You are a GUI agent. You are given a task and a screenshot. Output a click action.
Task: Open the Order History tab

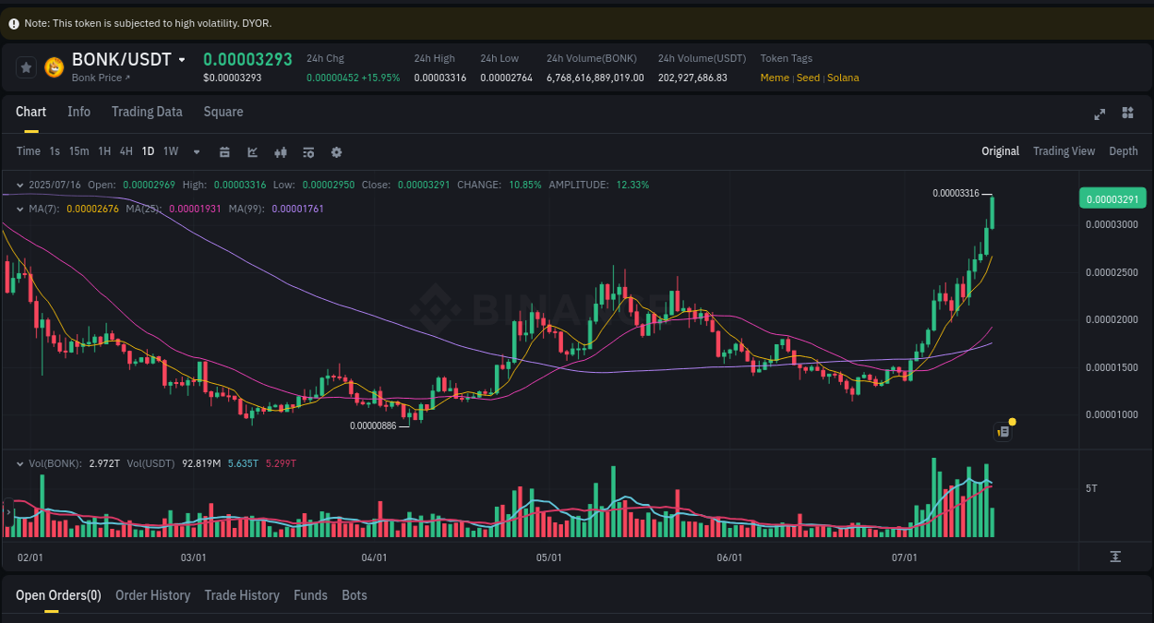(152, 595)
